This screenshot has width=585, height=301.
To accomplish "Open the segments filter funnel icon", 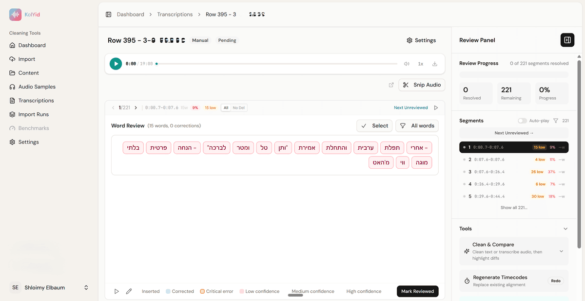I will click(556, 121).
